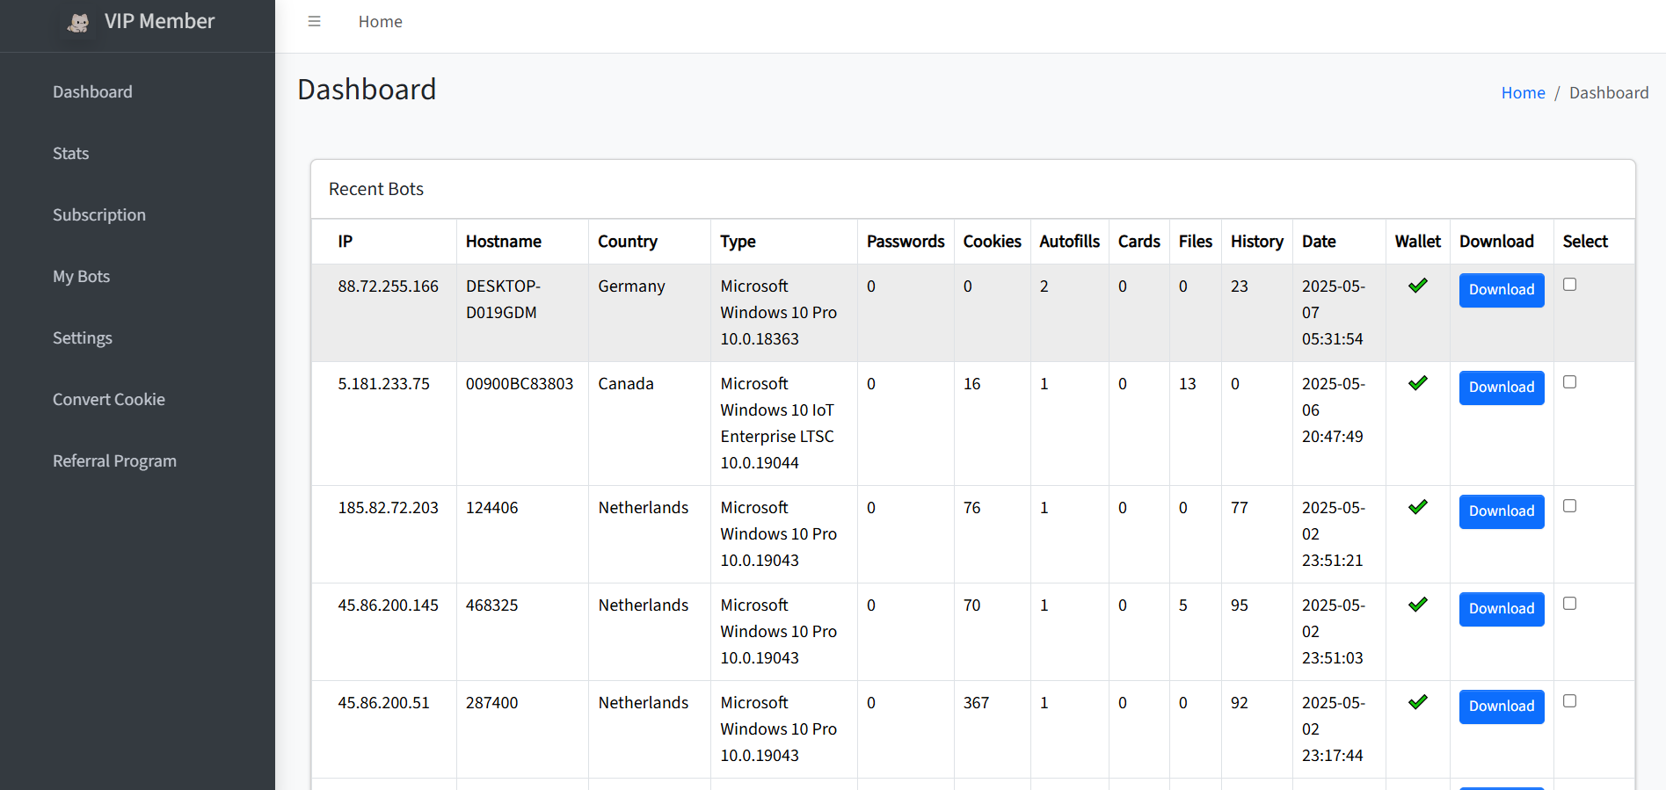Click the Canada country cell
This screenshot has width=1666, height=790.
[x=626, y=384]
